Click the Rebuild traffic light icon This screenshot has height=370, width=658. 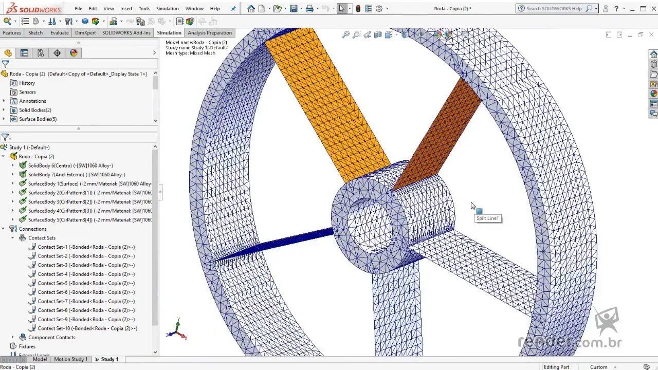coord(358,8)
